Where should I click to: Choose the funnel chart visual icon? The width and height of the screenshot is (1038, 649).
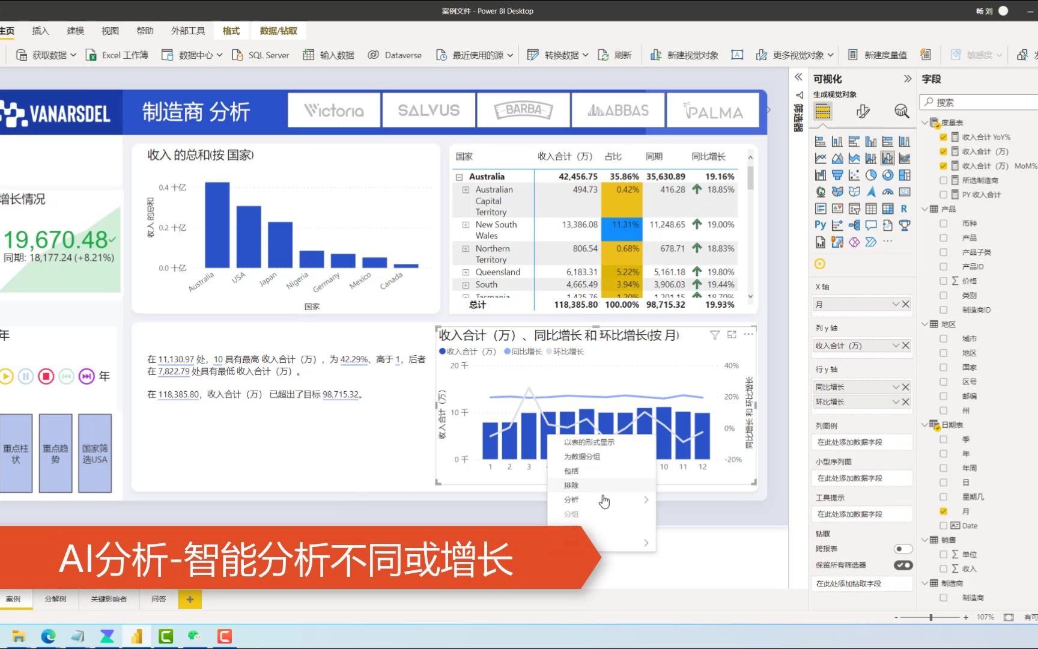click(837, 175)
